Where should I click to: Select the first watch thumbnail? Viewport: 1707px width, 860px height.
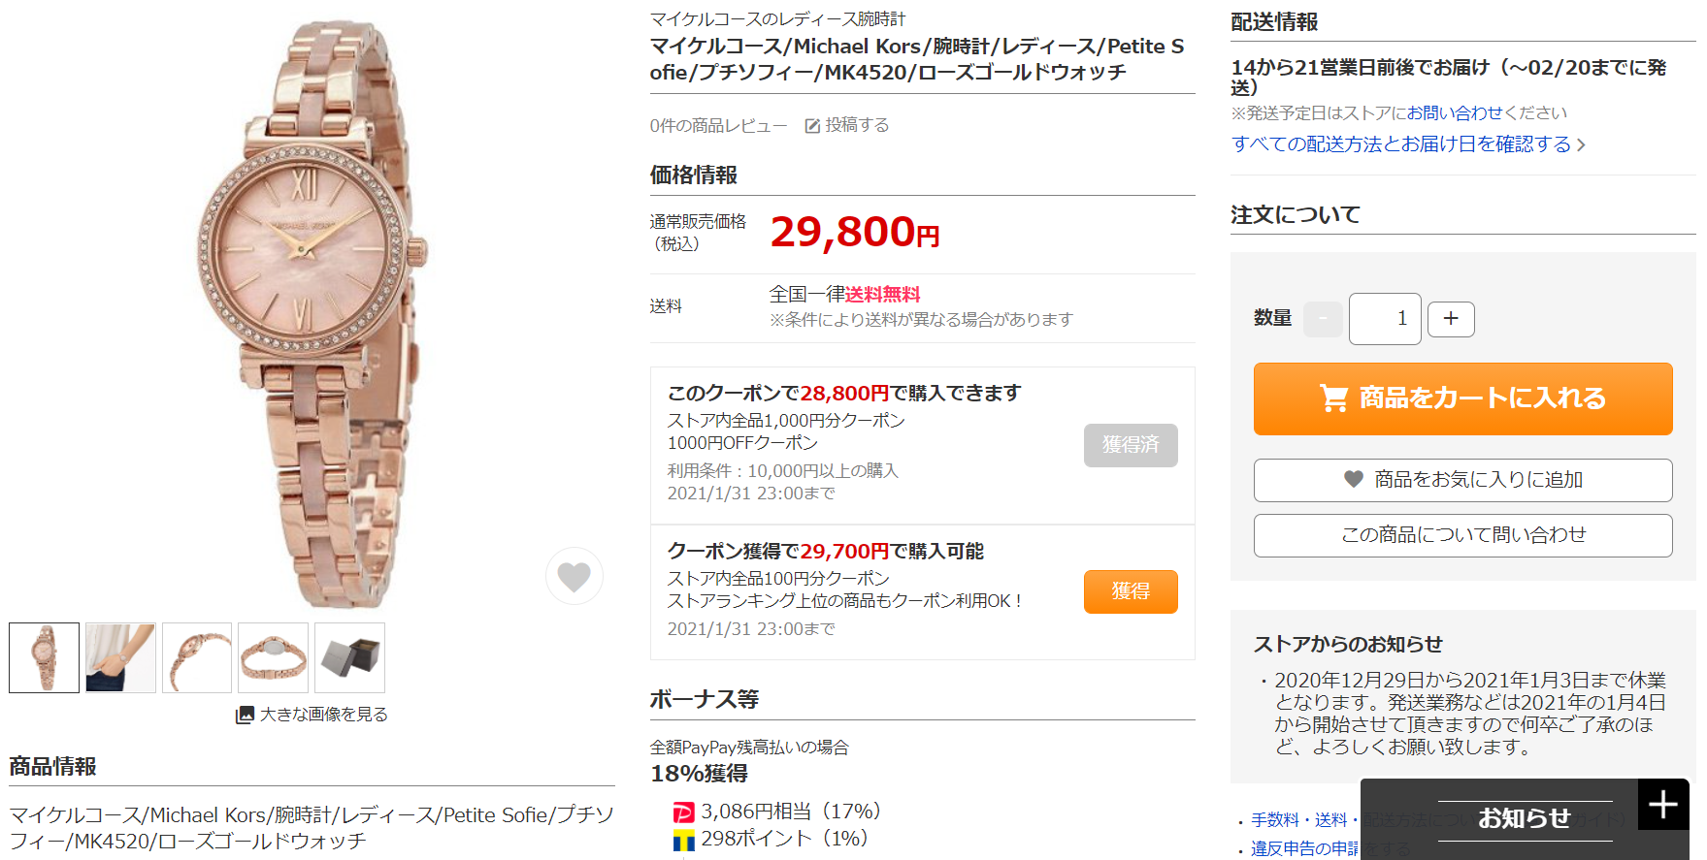pos(45,657)
